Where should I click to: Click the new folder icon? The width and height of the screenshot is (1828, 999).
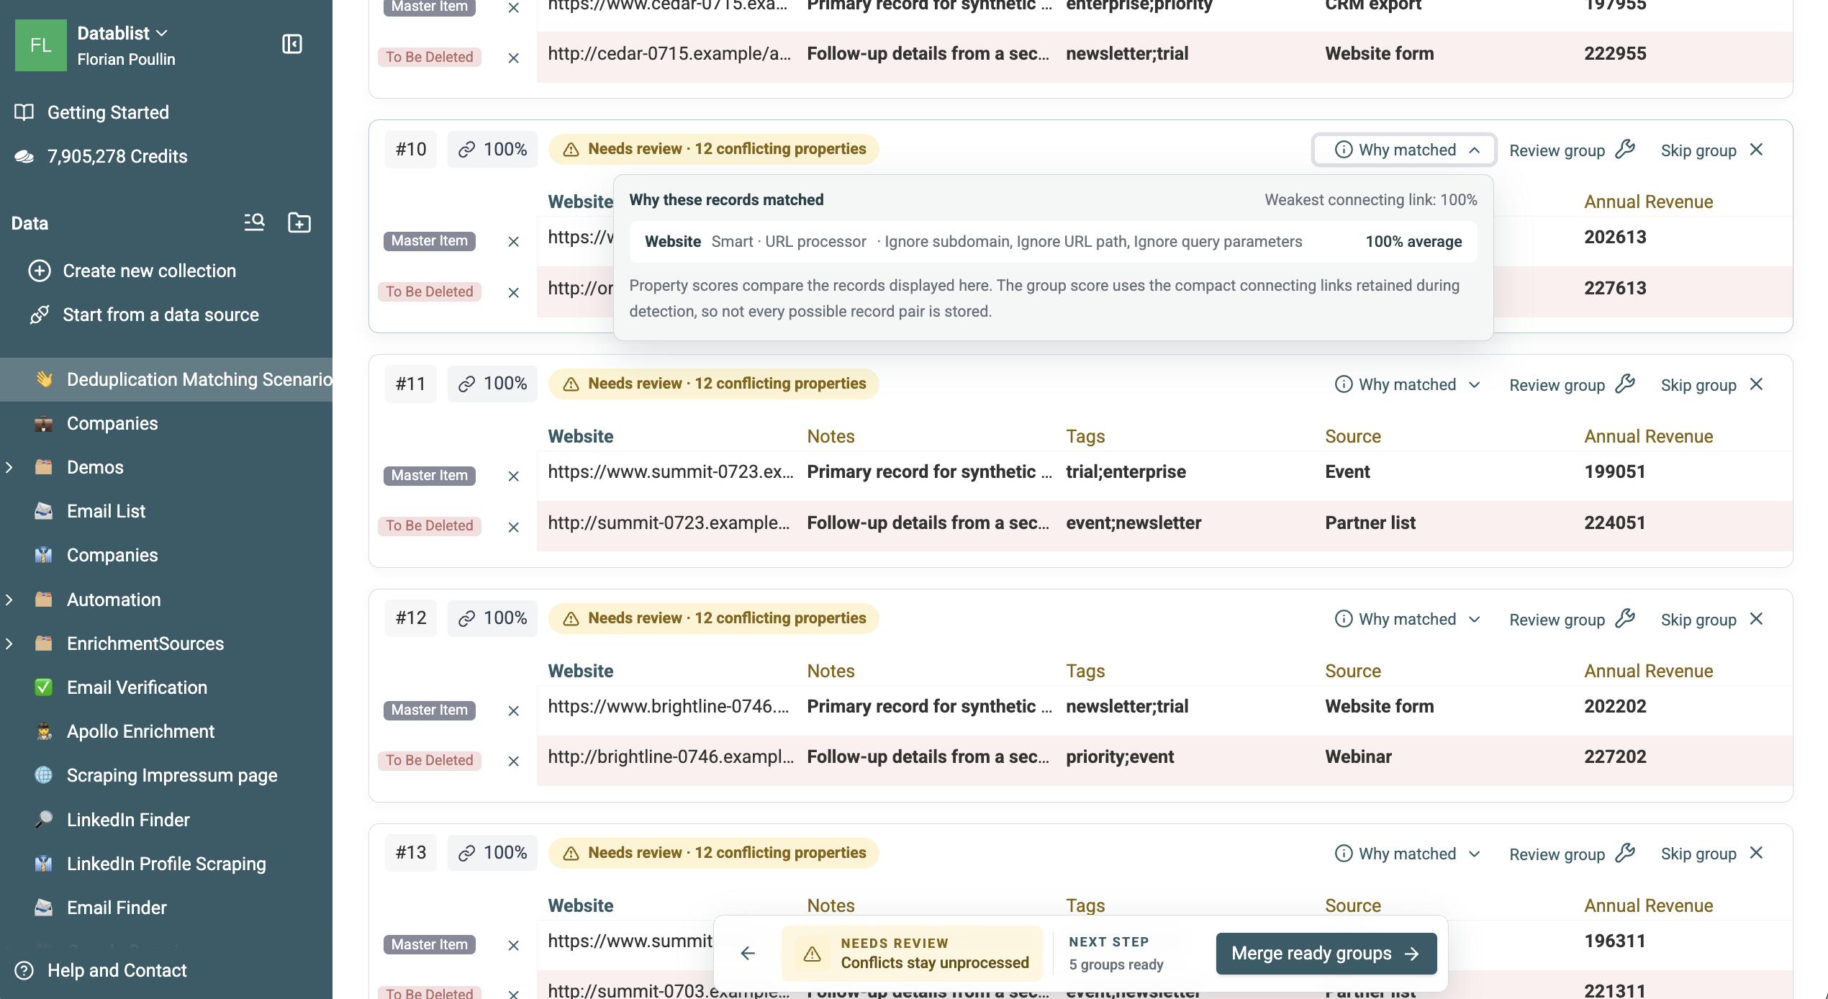299,222
